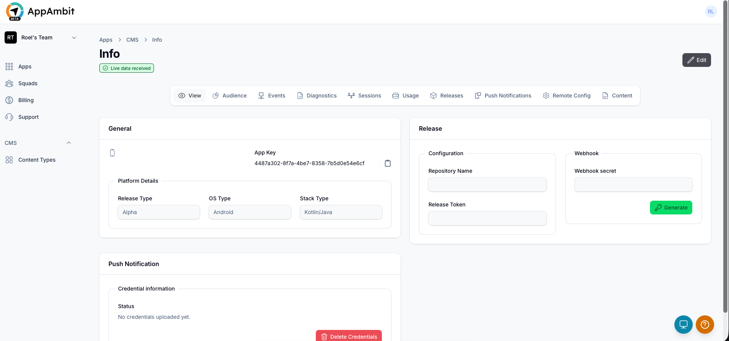Click the App Key value text
The image size is (729, 341).
[309, 163]
